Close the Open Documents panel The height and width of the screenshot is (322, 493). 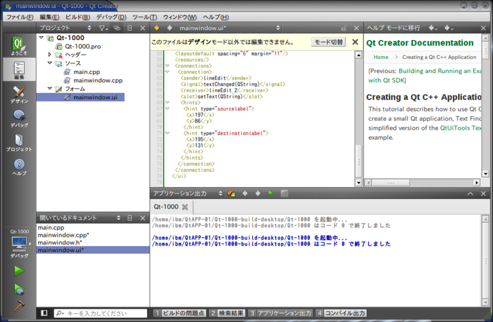143,218
